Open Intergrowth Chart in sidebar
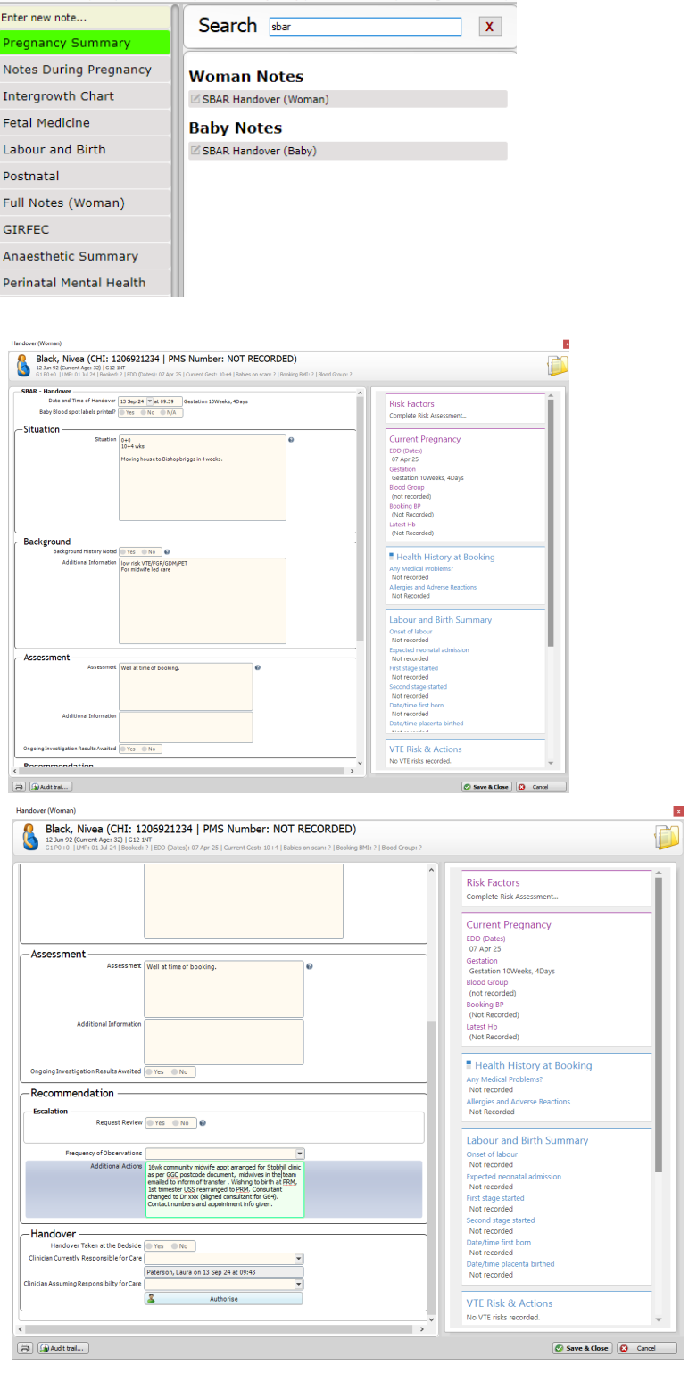The height and width of the screenshot is (1373, 697). [85, 96]
